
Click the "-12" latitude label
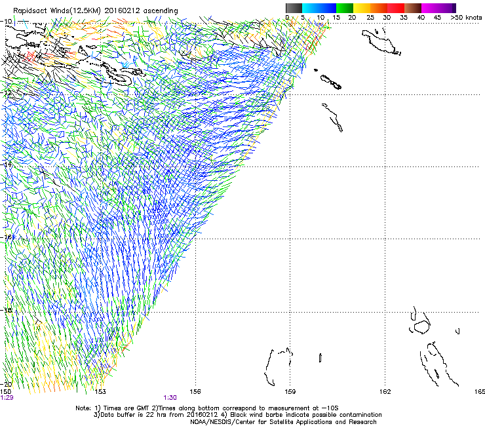tap(7, 93)
